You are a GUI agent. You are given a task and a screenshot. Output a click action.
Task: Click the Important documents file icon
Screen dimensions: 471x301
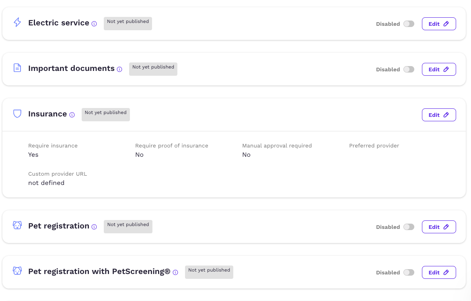17,68
